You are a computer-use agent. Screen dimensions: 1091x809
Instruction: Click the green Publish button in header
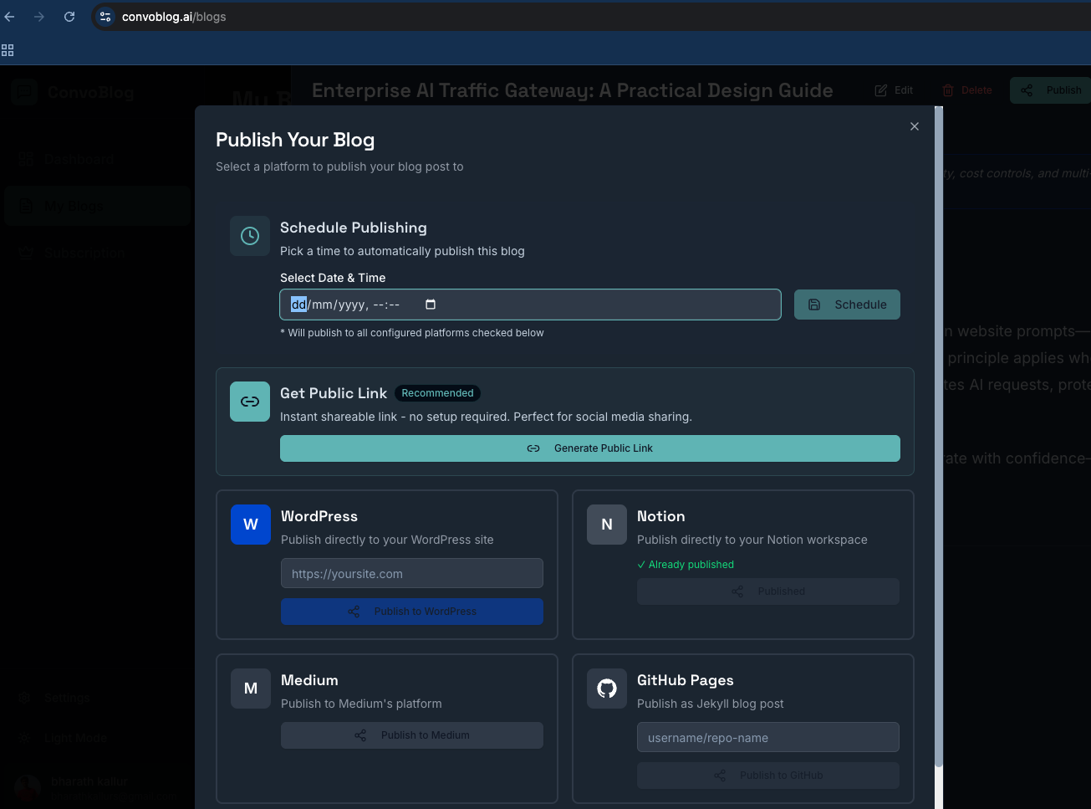1052,90
